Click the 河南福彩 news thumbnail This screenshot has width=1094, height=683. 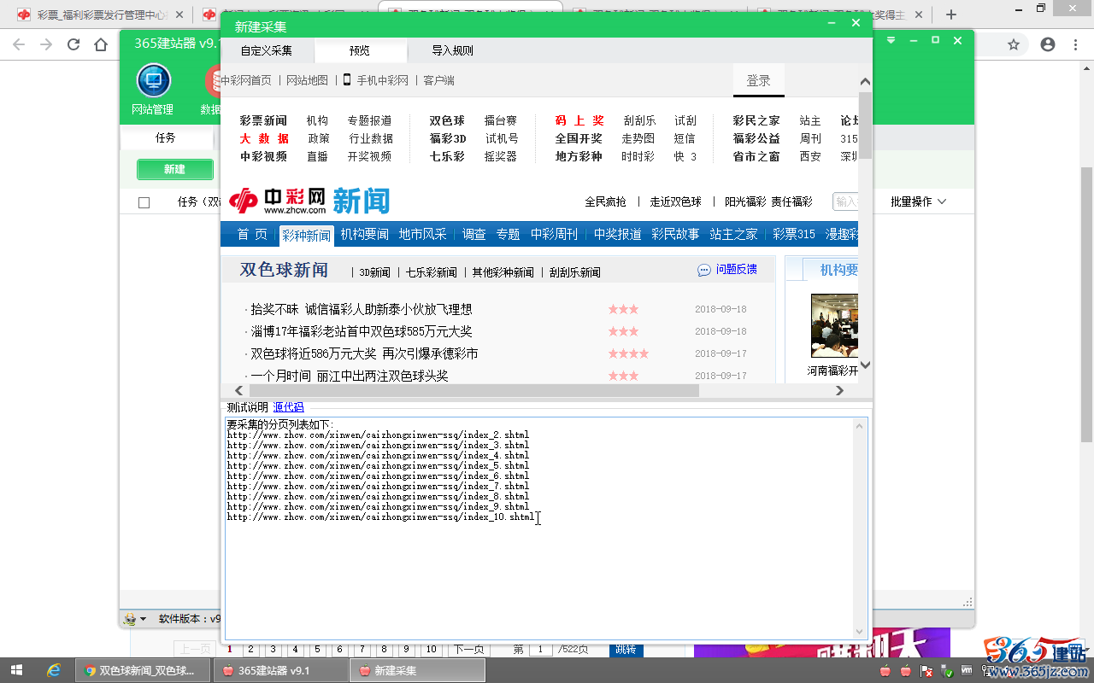(834, 325)
